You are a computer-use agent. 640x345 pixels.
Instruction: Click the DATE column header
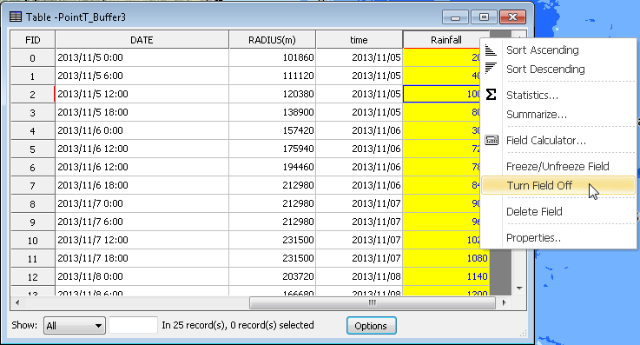tap(142, 40)
